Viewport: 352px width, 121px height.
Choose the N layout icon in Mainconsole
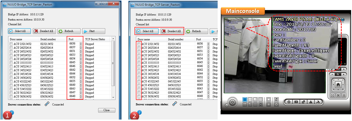260,104
